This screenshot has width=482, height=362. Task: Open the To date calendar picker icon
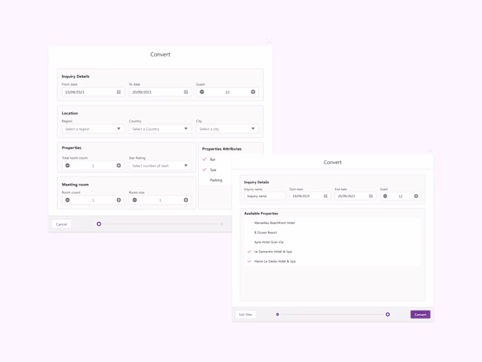point(186,92)
